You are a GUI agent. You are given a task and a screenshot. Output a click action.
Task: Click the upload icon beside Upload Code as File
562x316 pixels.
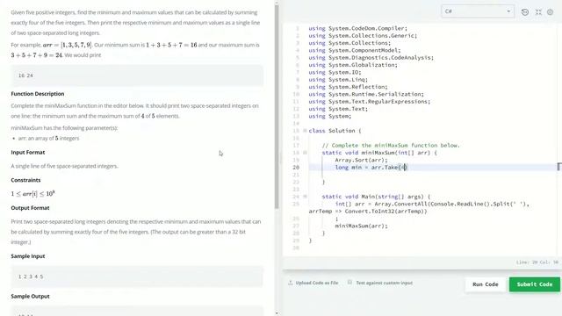(291, 283)
